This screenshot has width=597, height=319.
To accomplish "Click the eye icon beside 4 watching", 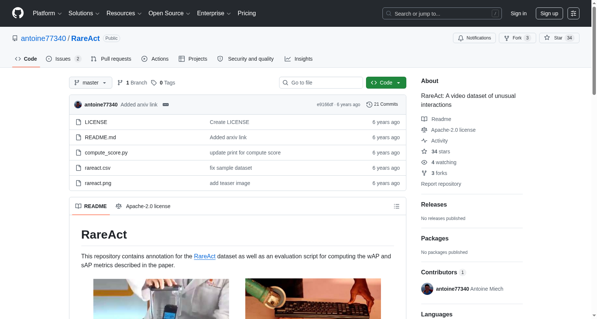I will pyautogui.click(x=424, y=162).
